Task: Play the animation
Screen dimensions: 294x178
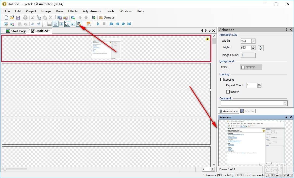Action: tap(98, 24)
